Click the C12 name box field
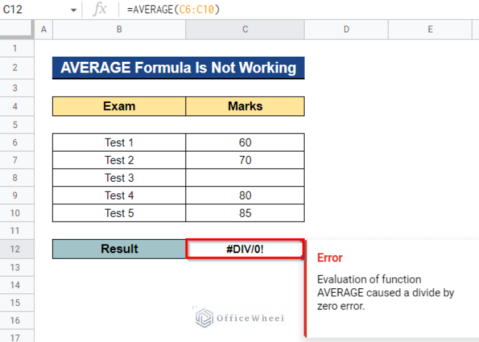The height and width of the screenshot is (342, 479). 31,10
